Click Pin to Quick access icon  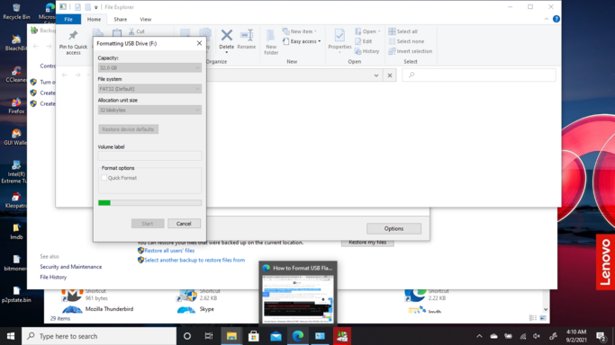[73, 36]
